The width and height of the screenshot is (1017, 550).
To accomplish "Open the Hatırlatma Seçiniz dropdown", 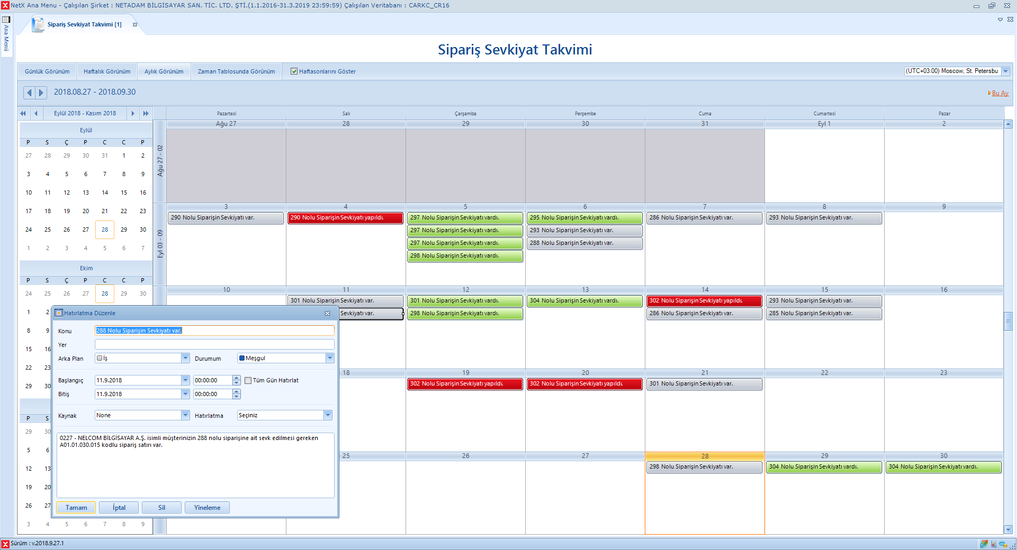I will tap(328, 415).
